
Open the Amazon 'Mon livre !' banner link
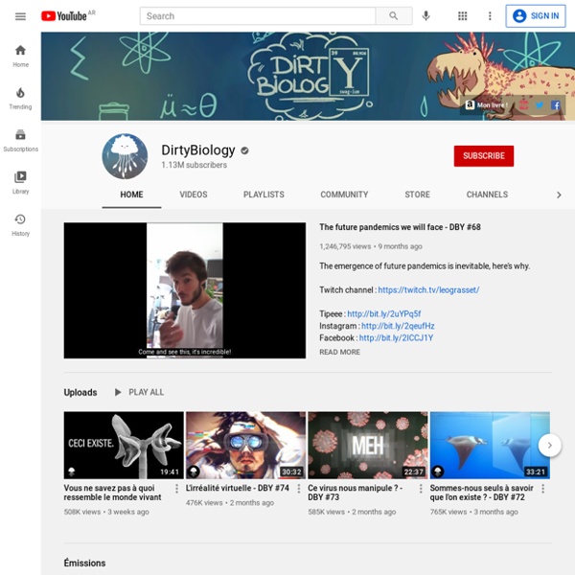(x=486, y=105)
